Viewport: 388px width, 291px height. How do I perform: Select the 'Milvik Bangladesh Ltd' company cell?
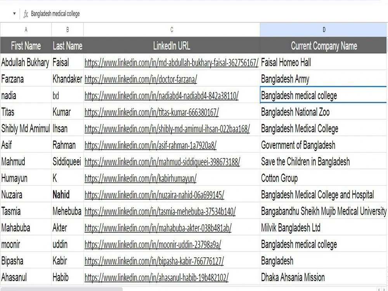(323, 228)
